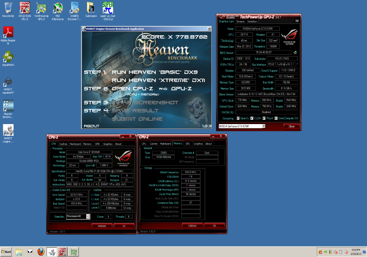Open SPD tab in right CPU-Z window

188,144
